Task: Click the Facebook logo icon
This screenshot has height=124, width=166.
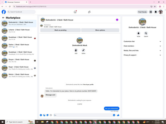Action: (4, 12)
